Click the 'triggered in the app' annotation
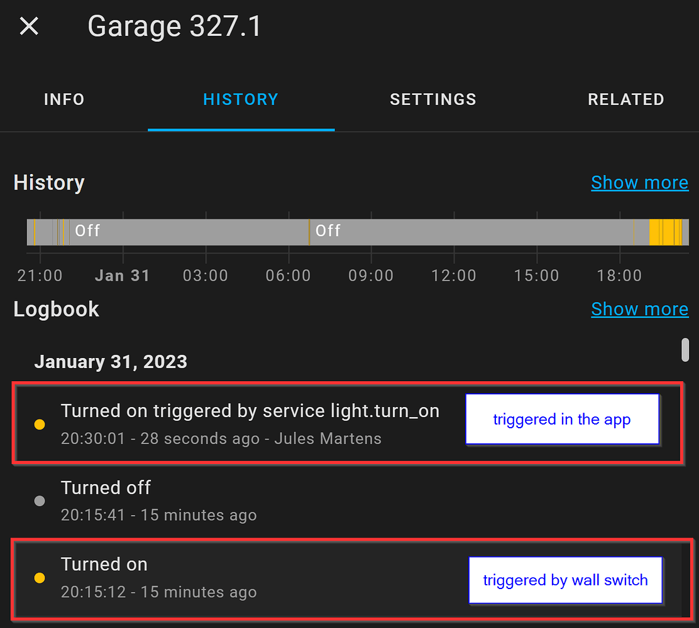The width and height of the screenshot is (699, 628). tap(561, 419)
